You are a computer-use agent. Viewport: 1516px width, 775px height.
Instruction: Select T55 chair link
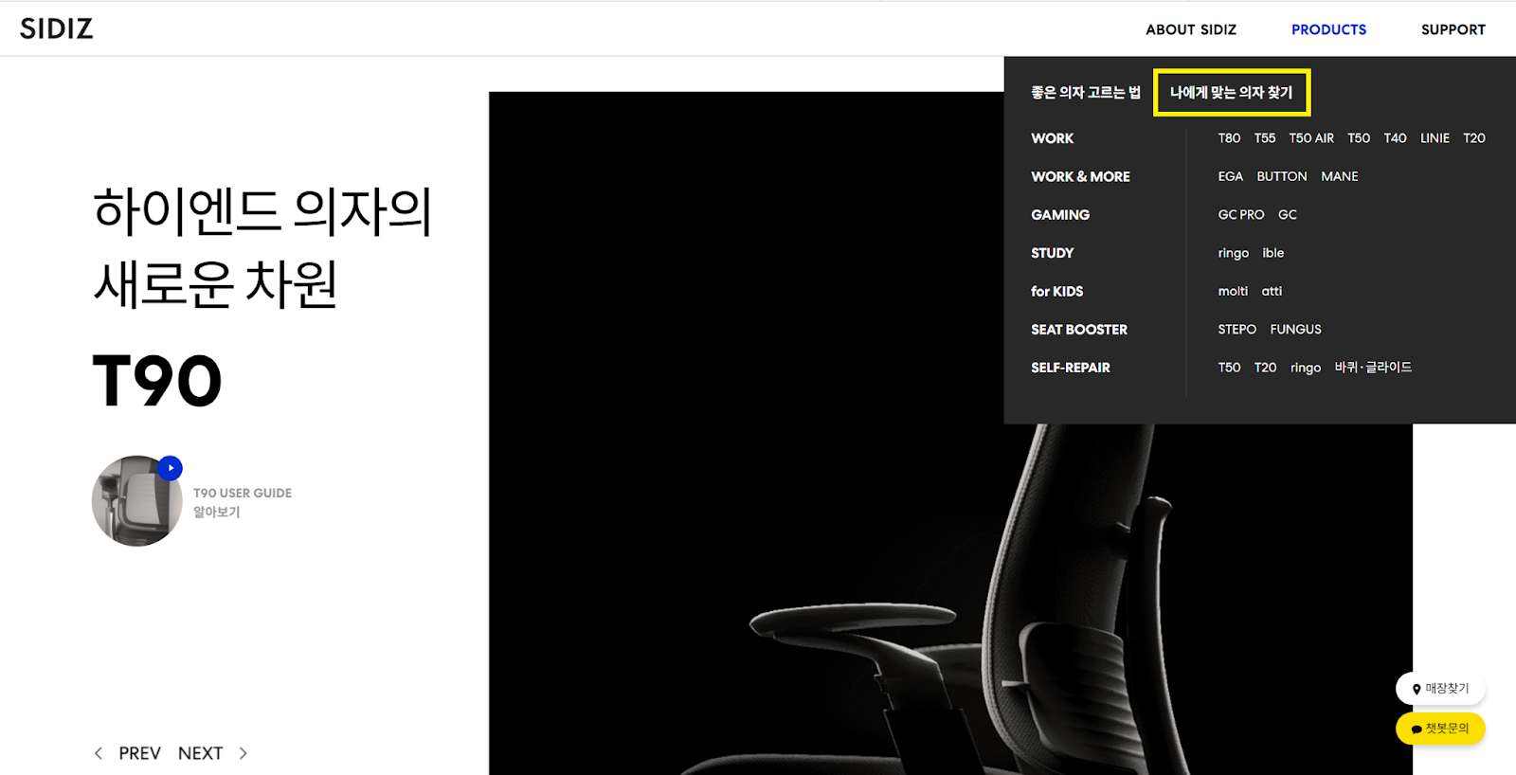[1265, 138]
